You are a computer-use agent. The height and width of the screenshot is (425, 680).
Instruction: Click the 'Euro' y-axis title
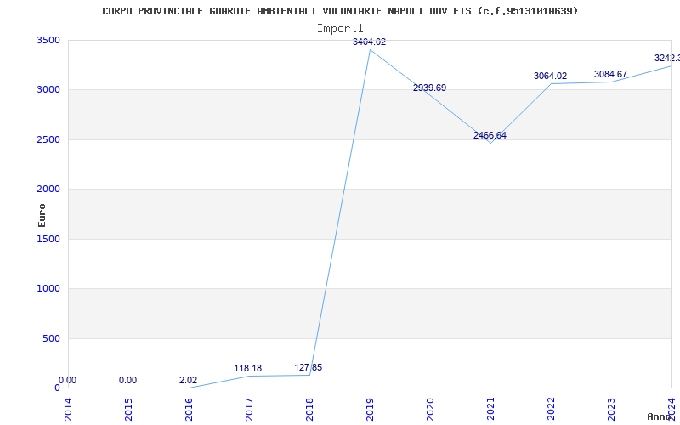[42, 215]
